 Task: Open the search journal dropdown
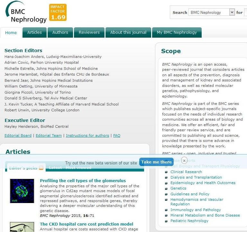coord(212,12)
